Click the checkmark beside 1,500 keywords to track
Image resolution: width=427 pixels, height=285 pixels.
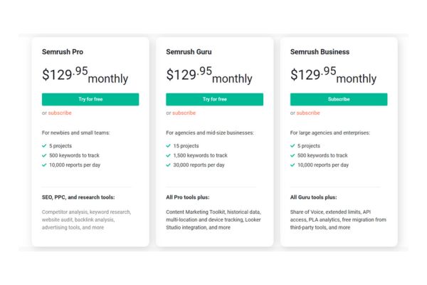(x=168, y=155)
